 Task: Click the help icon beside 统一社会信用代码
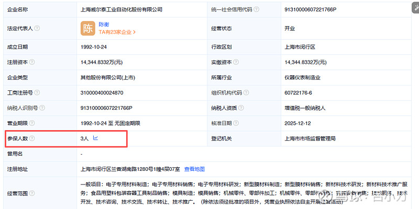(x=256, y=9)
